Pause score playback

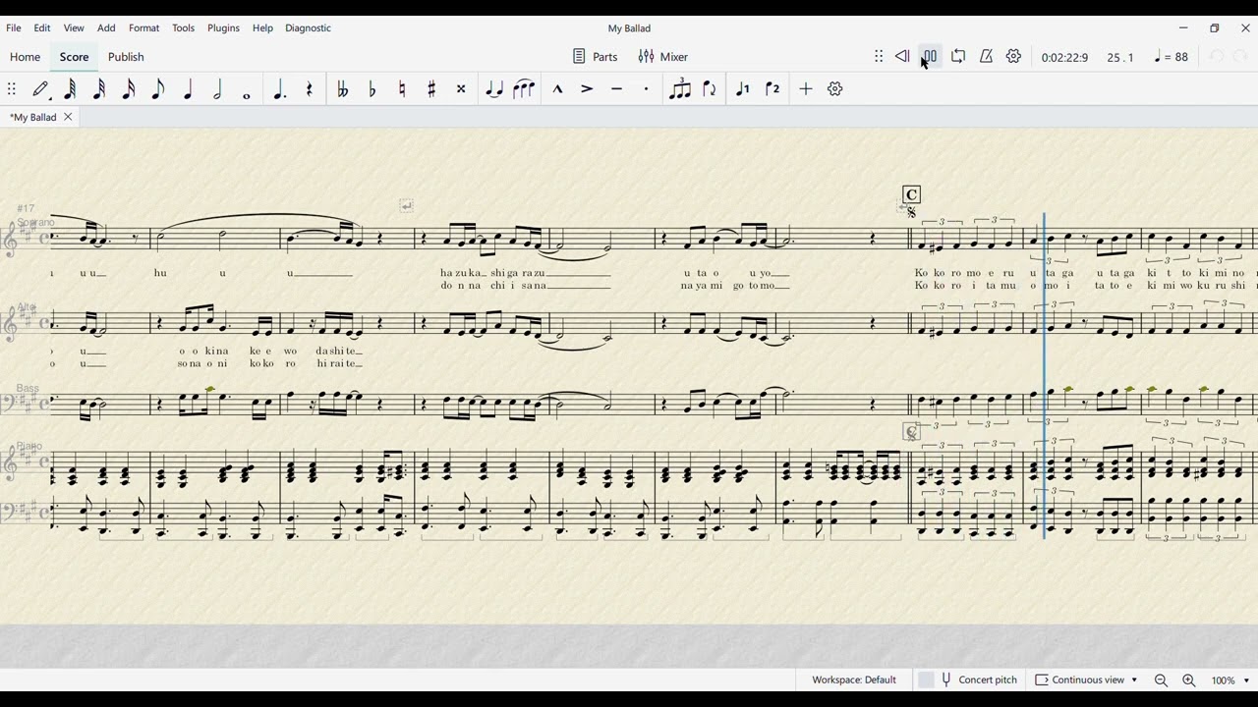pyautogui.click(x=930, y=57)
